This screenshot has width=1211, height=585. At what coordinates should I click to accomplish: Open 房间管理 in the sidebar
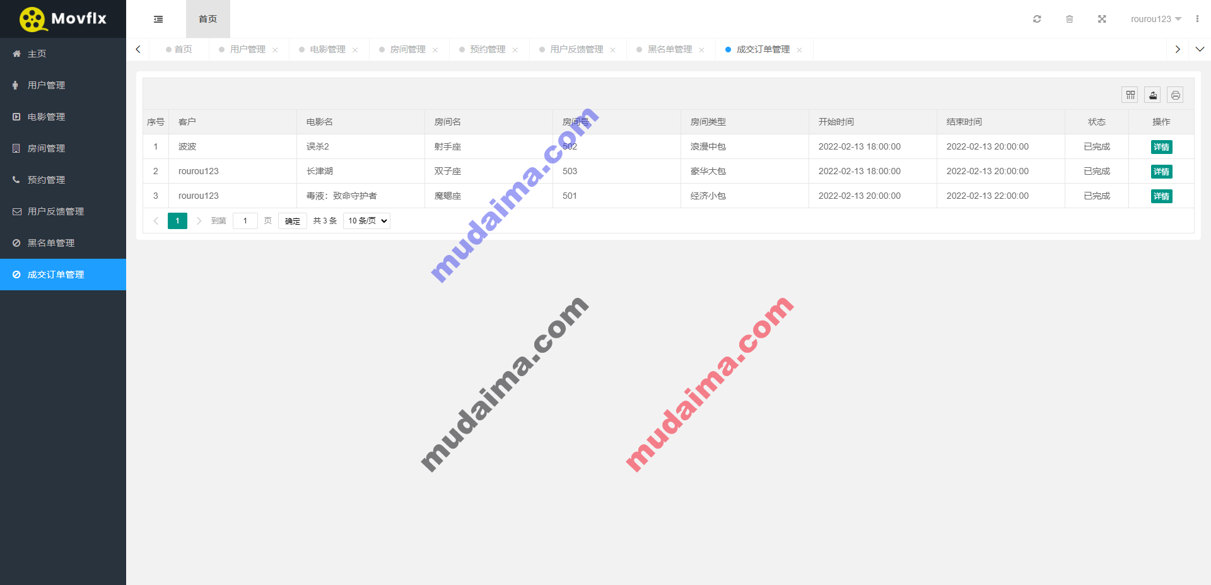tap(63, 148)
